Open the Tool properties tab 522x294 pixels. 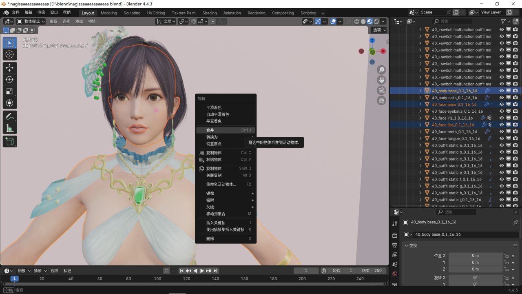click(395, 224)
